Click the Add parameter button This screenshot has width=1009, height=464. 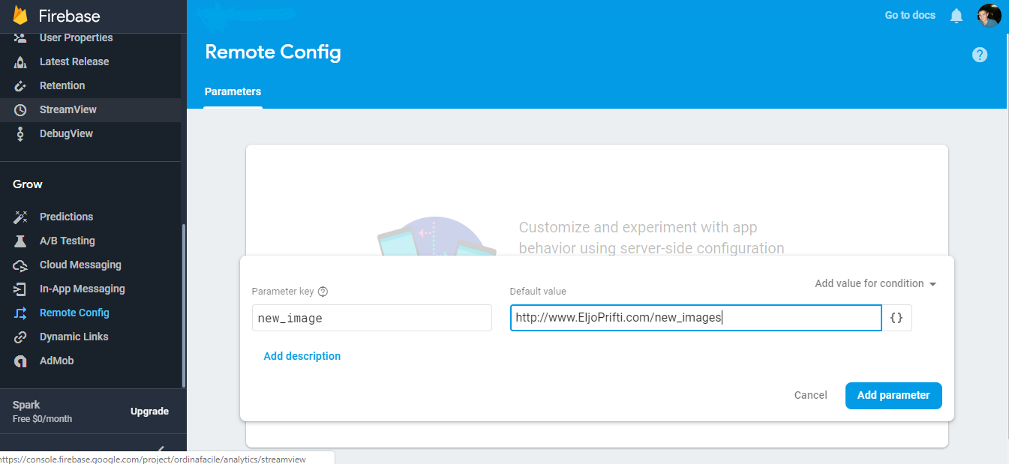(893, 395)
